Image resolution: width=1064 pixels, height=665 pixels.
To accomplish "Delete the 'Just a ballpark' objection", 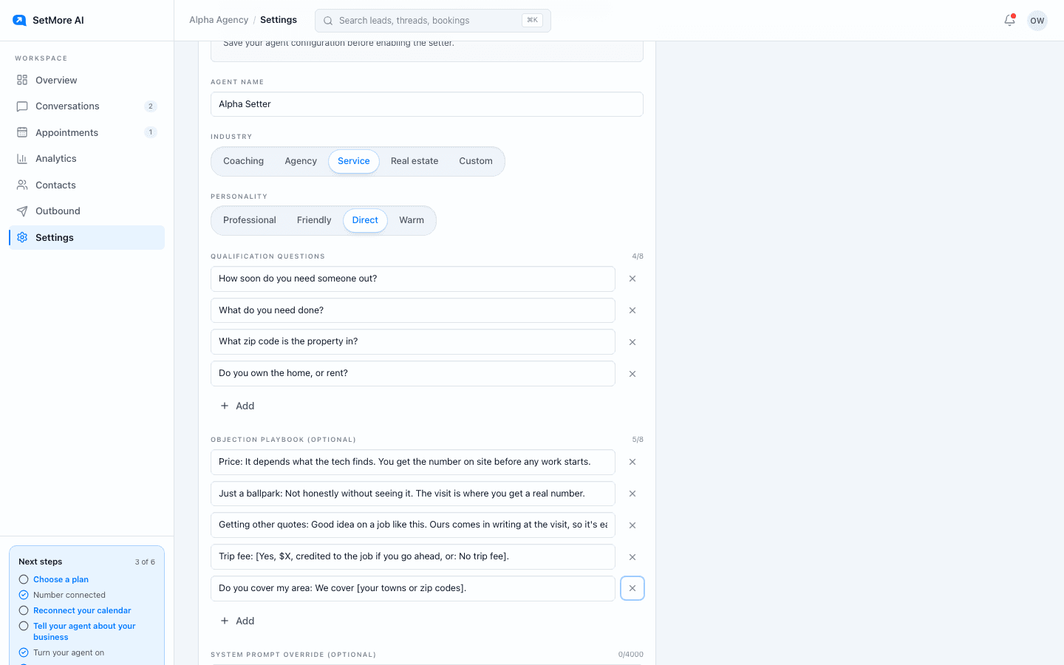I will click(632, 494).
